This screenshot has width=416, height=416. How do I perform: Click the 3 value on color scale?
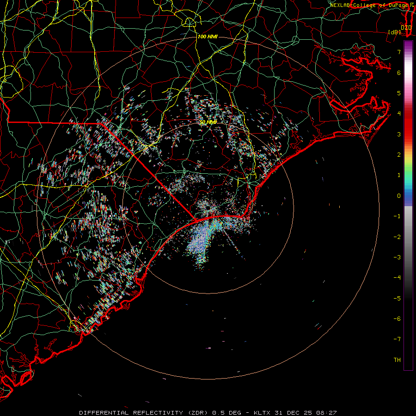tap(399, 134)
